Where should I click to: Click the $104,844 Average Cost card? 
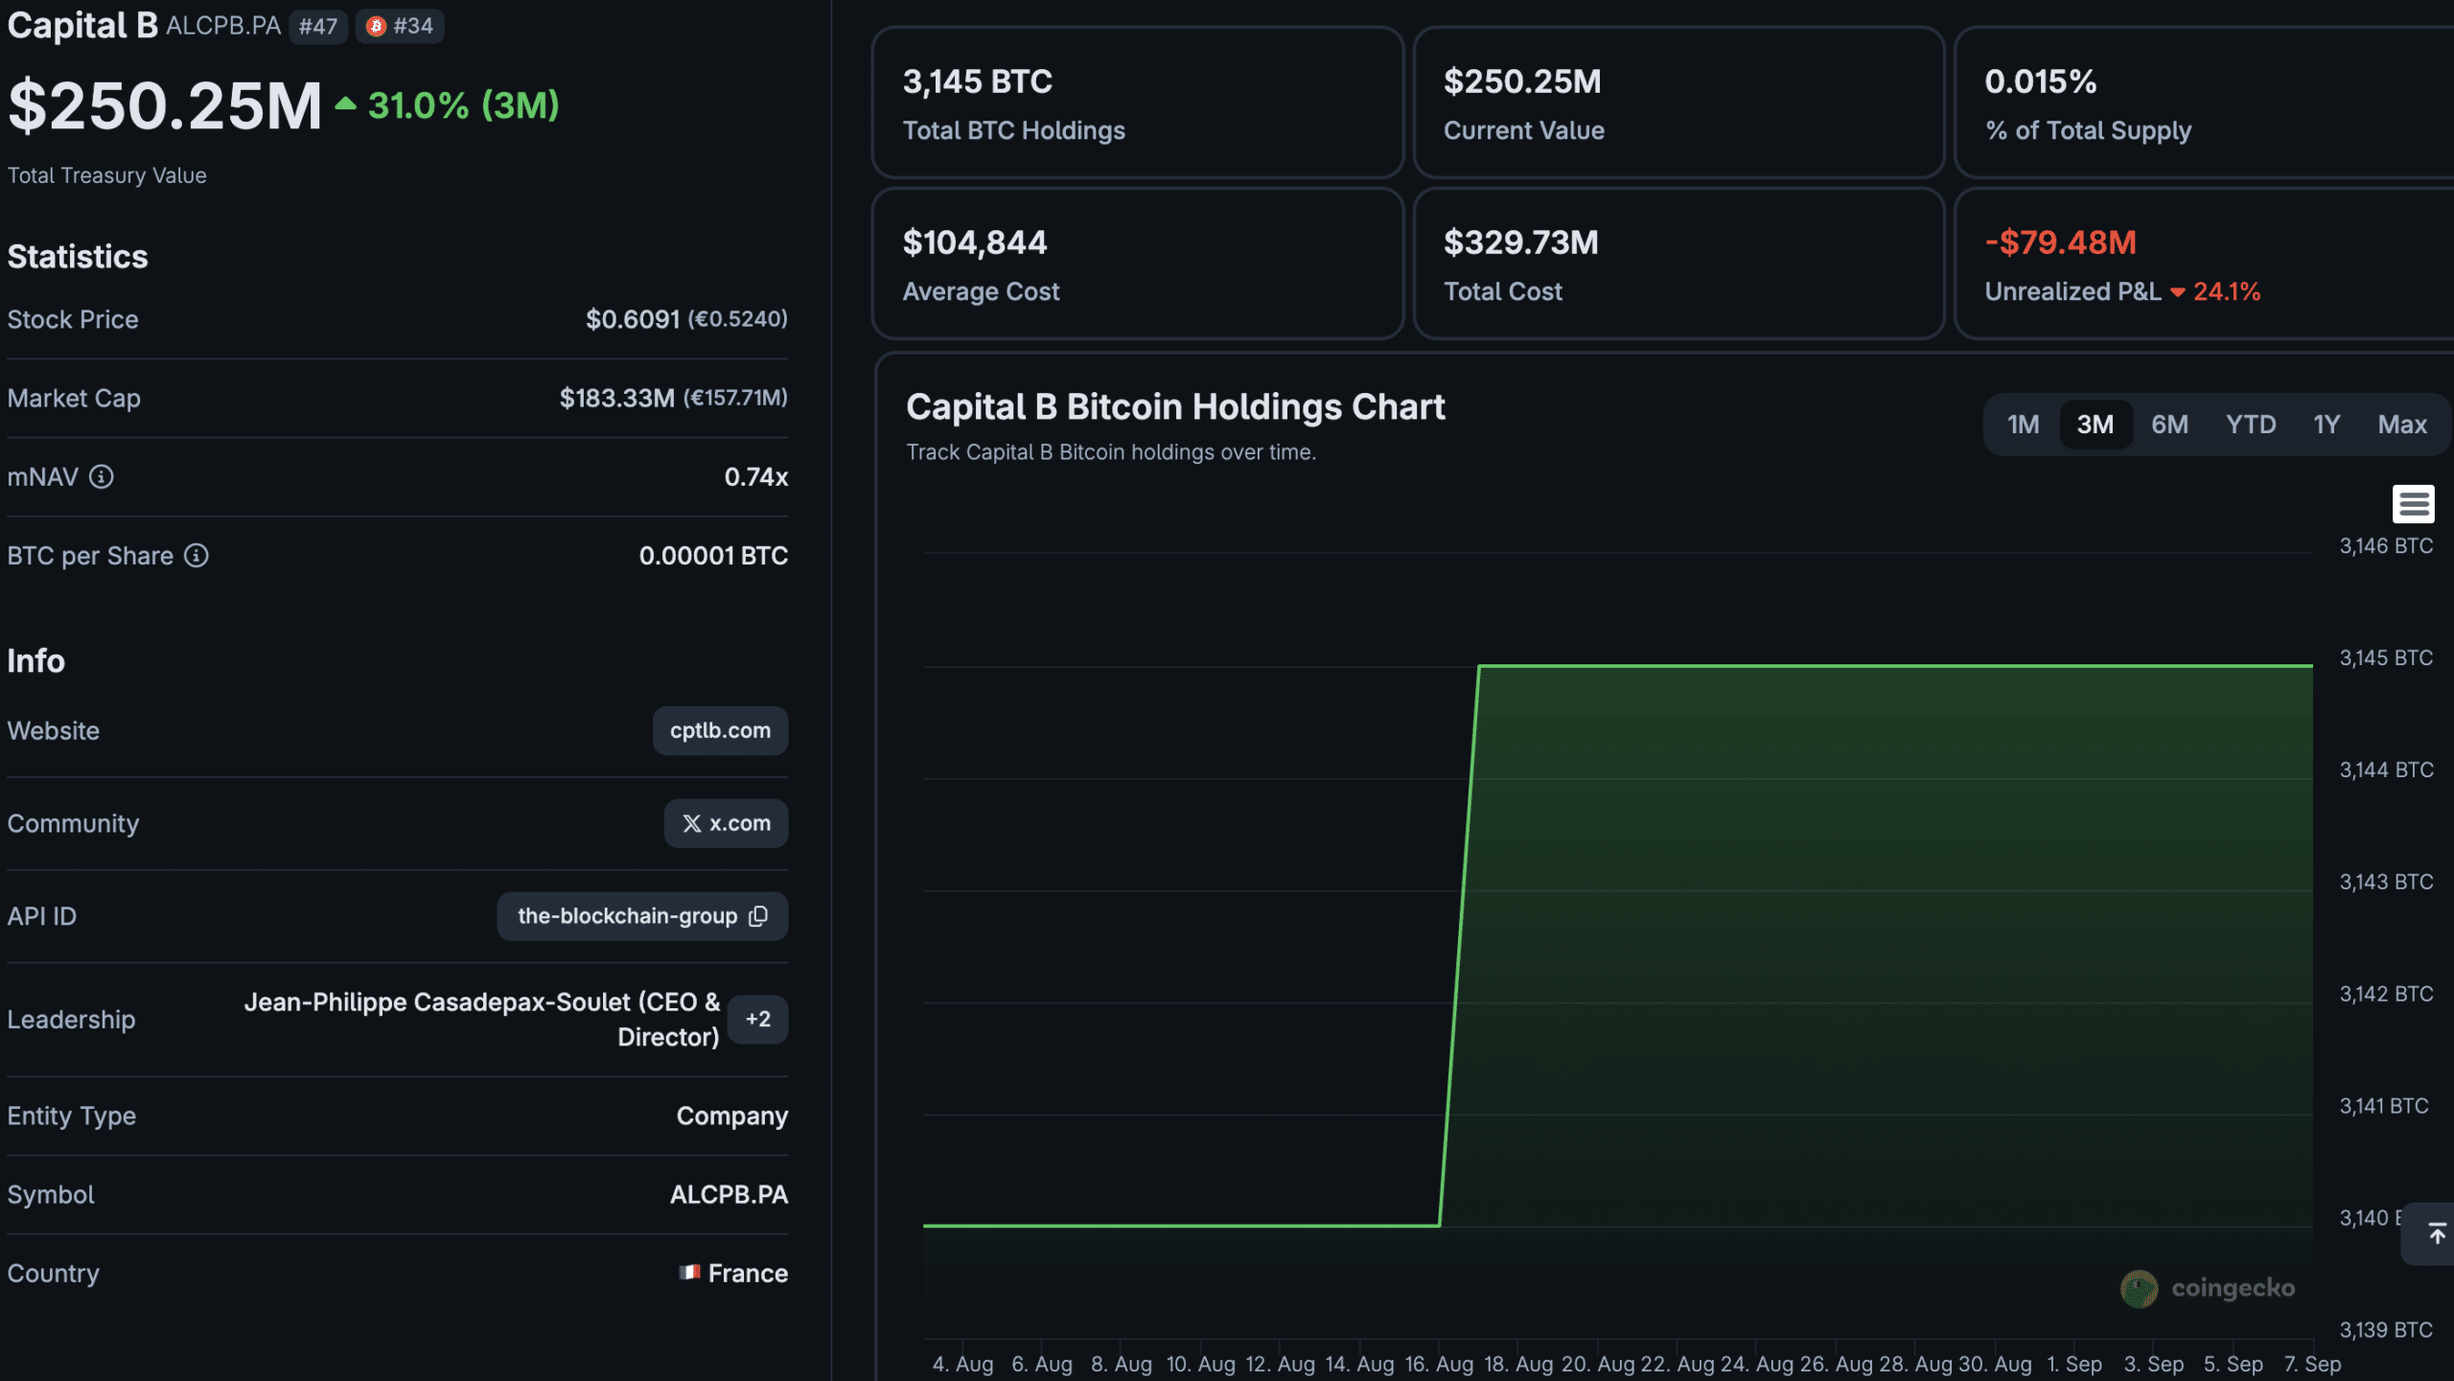tap(1138, 264)
